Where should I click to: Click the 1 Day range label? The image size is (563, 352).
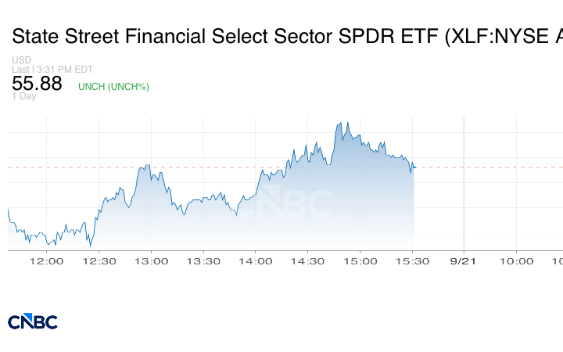coord(23,96)
